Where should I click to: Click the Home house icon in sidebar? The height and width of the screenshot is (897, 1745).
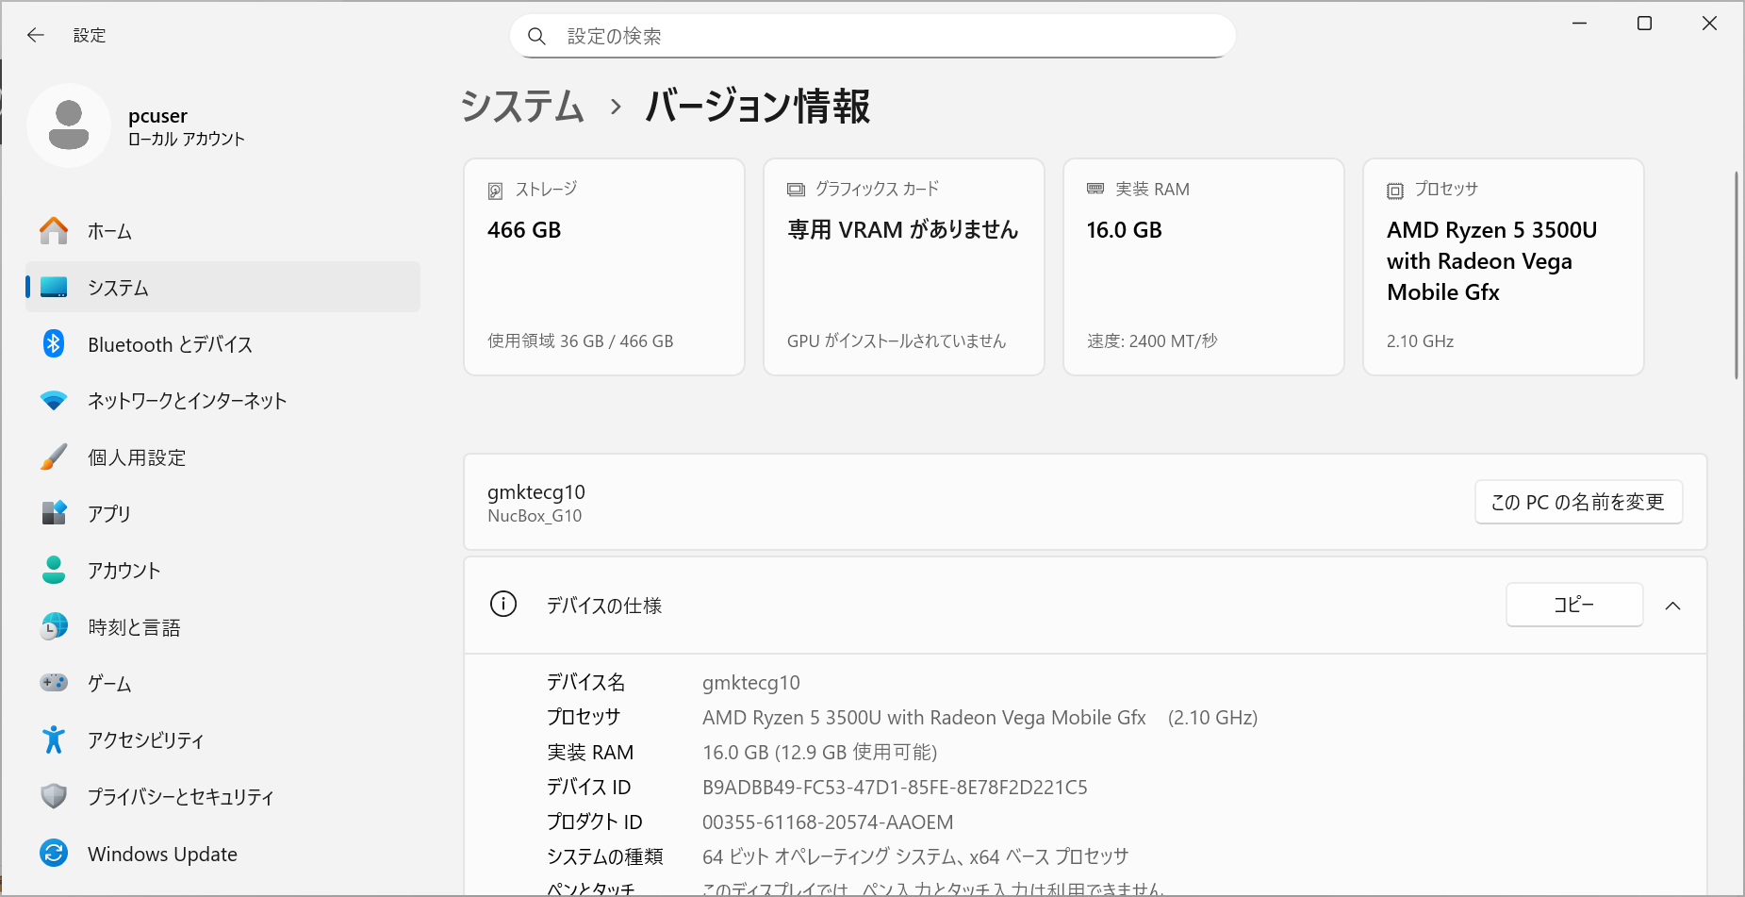54,231
